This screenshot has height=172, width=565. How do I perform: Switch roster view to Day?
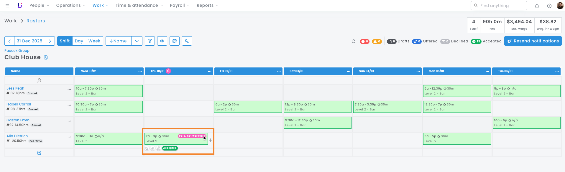tap(79, 41)
